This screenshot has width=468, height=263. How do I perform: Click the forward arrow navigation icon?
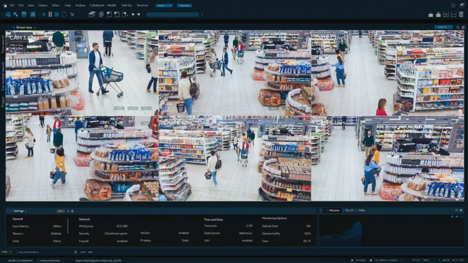[138, 14]
